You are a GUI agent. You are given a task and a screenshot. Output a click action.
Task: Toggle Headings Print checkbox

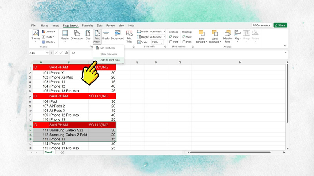coord(184,42)
